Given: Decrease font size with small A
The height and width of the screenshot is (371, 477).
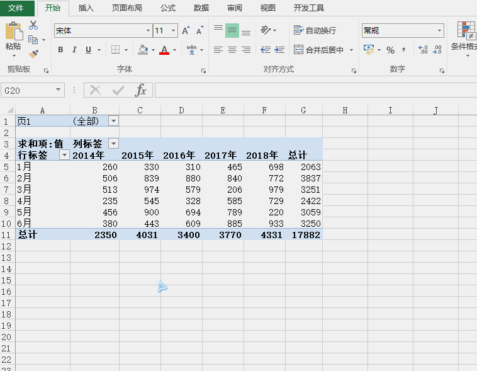Looking at the screenshot, I should [199, 30].
